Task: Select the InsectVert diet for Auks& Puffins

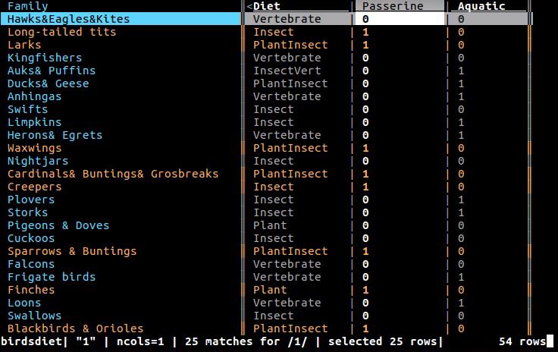Action: click(x=287, y=71)
